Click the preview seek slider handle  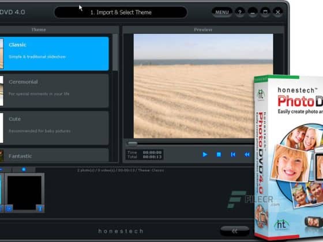click(x=132, y=143)
